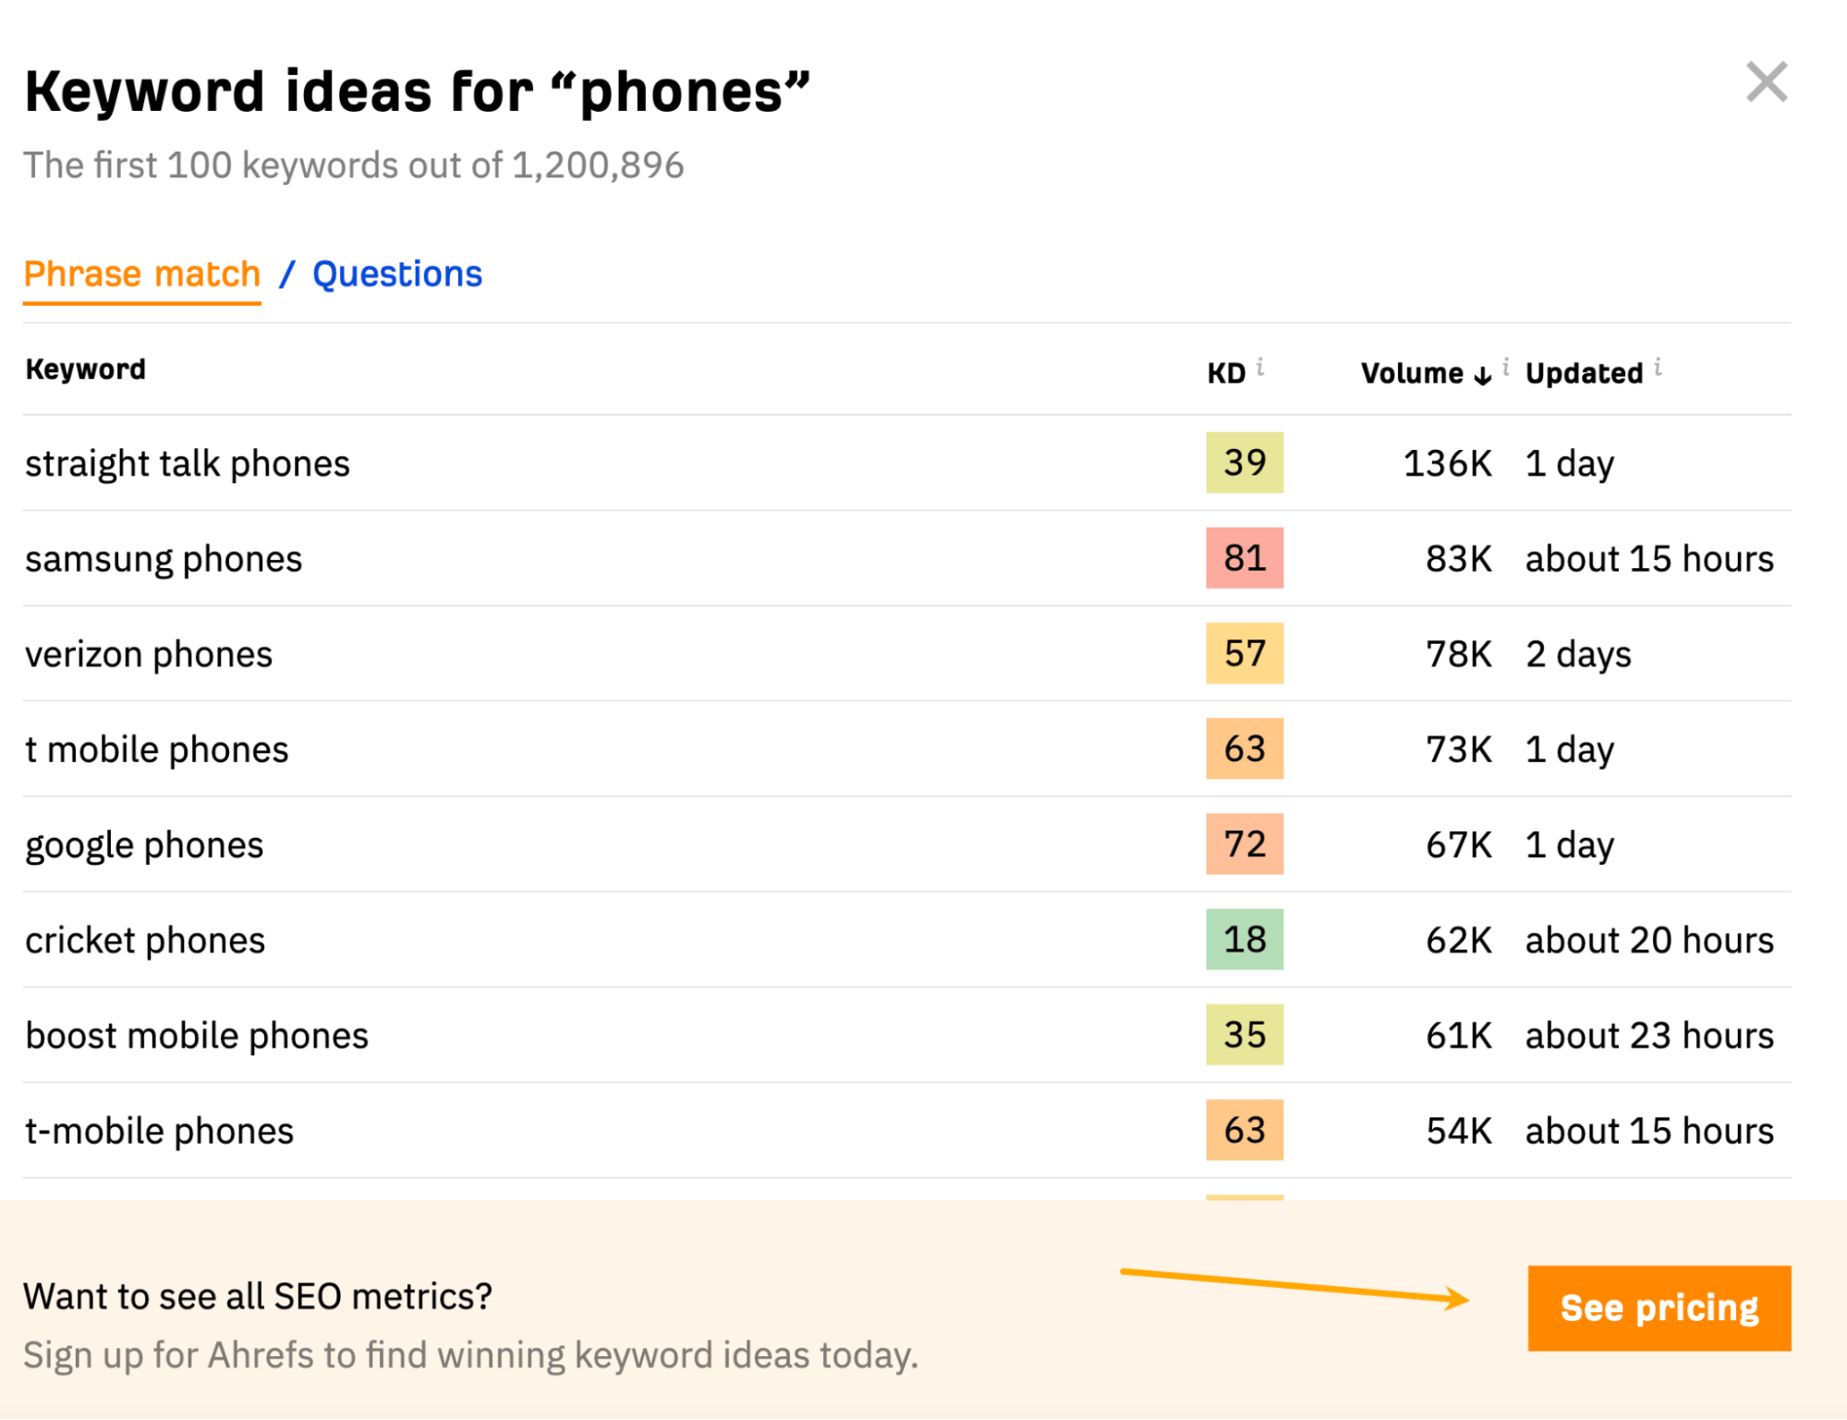Select the boost mobile phones keyword
Image resolution: width=1847 pixels, height=1420 pixels.
tap(196, 1035)
